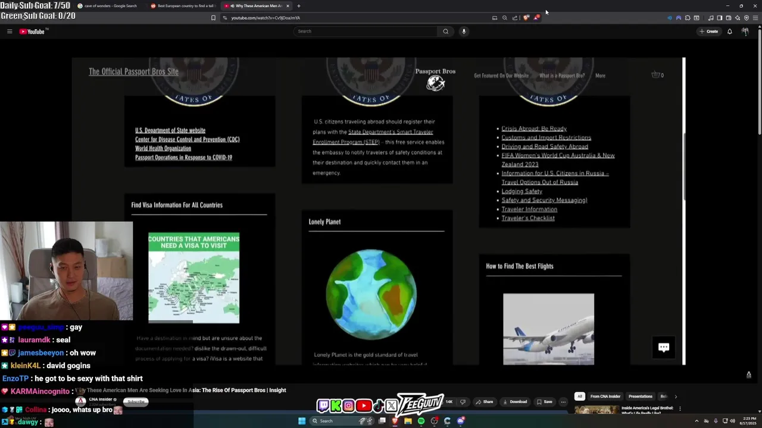Screen dimensions: 762x428
Task: Open Brave Leo AI sparkle icon
Action: click(737, 18)
